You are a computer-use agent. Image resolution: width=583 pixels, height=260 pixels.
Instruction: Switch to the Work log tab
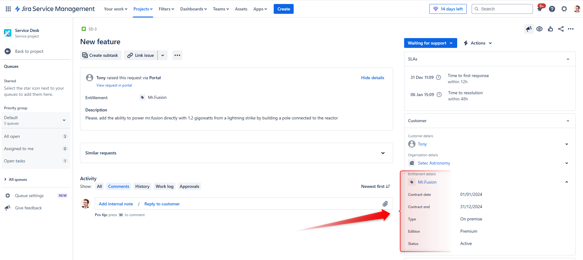[164, 186]
